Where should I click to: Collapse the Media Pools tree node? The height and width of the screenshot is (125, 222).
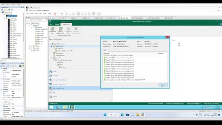click(51, 46)
